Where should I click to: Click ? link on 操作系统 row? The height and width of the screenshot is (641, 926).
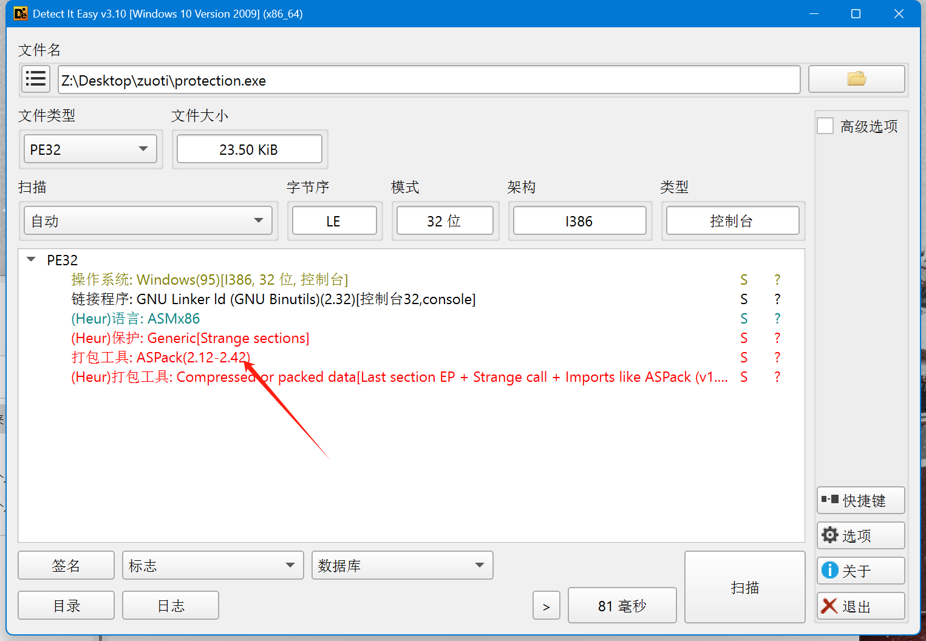coord(777,279)
